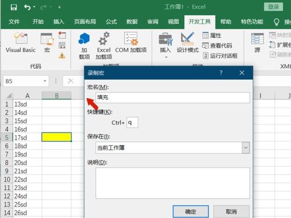Image resolution: width=291 pixels, height=218 pixels.
Task: Select row 5 header
Action: click(7, 138)
